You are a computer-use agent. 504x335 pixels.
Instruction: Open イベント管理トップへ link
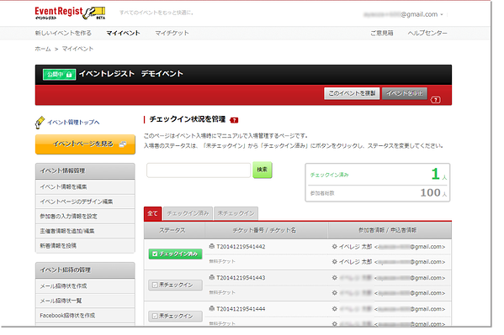pyautogui.click(x=73, y=123)
